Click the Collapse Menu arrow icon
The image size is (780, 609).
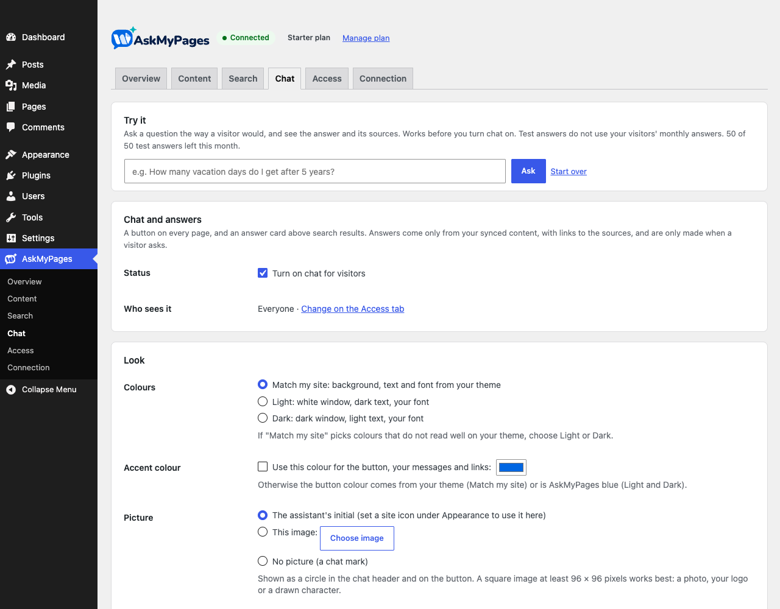point(11,390)
